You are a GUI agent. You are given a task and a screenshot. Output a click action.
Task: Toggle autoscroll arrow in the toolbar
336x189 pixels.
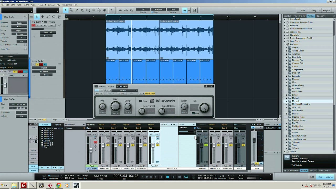[185, 10]
